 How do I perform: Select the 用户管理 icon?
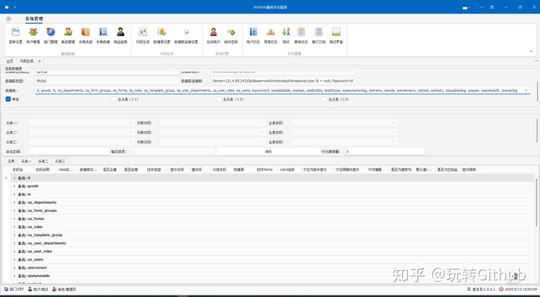click(33, 35)
